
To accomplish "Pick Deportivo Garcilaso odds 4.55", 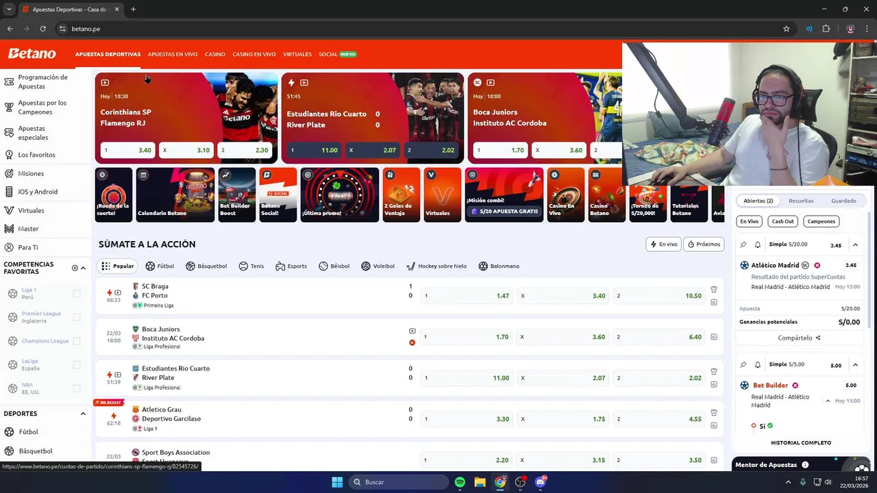I will [660, 419].
